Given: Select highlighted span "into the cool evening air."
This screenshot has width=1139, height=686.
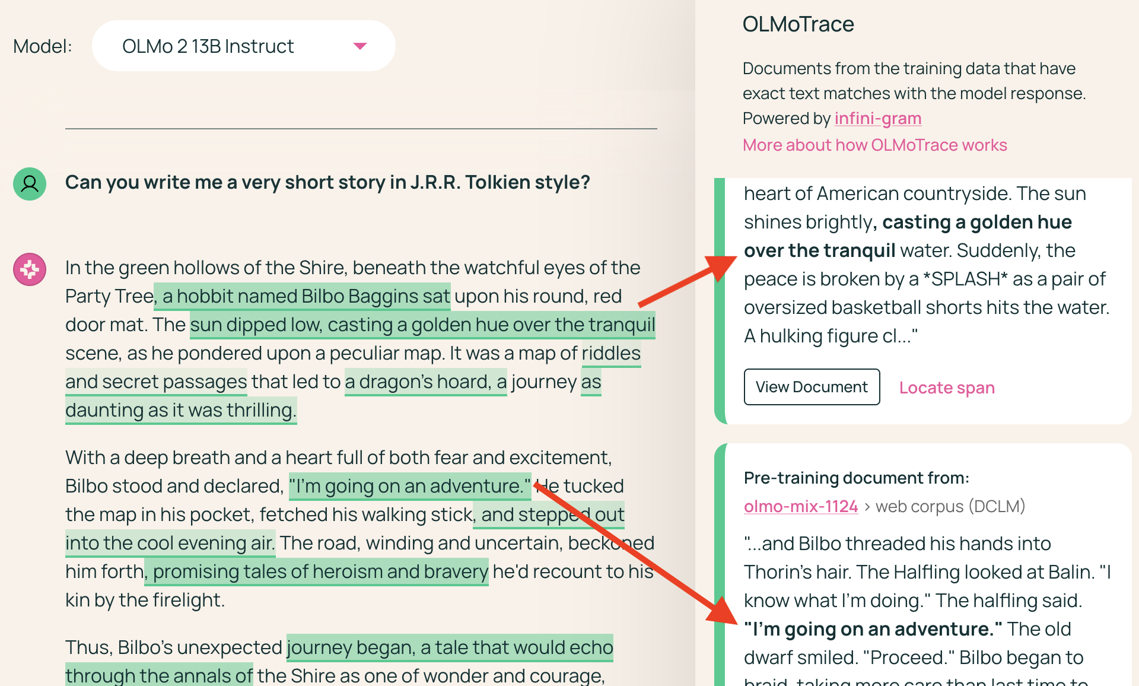Looking at the screenshot, I should coord(170,544).
